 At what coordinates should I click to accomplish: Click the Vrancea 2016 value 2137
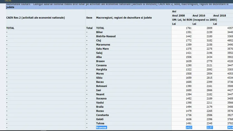[x=209, y=128]
